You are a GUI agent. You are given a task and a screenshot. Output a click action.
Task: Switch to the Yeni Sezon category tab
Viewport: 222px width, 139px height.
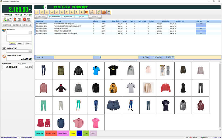tap(40, 133)
